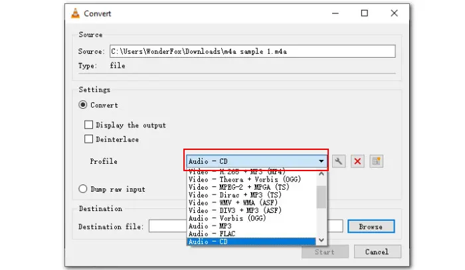Select the Dump raw input radio button
Viewport: 465px width, 270px height.
click(x=83, y=189)
